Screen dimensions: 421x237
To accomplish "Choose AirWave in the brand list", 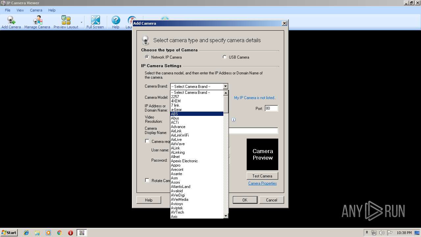I will (197, 144).
